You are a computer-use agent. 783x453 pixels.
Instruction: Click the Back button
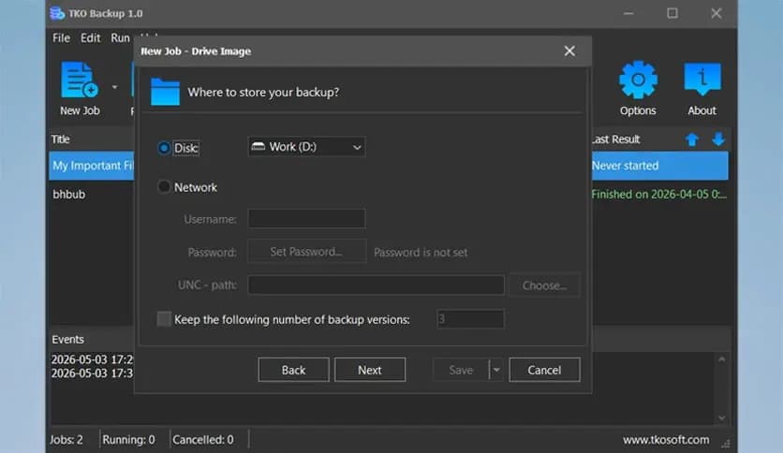point(294,370)
